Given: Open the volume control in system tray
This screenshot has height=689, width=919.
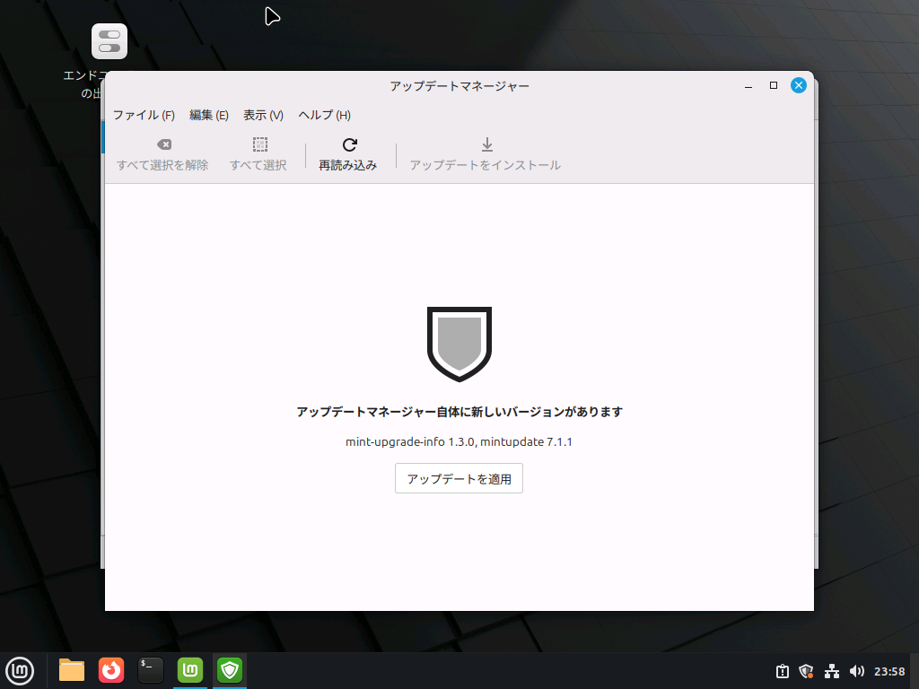Looking at the screenshot, I should pyautogui.click(x=856, y=670).
